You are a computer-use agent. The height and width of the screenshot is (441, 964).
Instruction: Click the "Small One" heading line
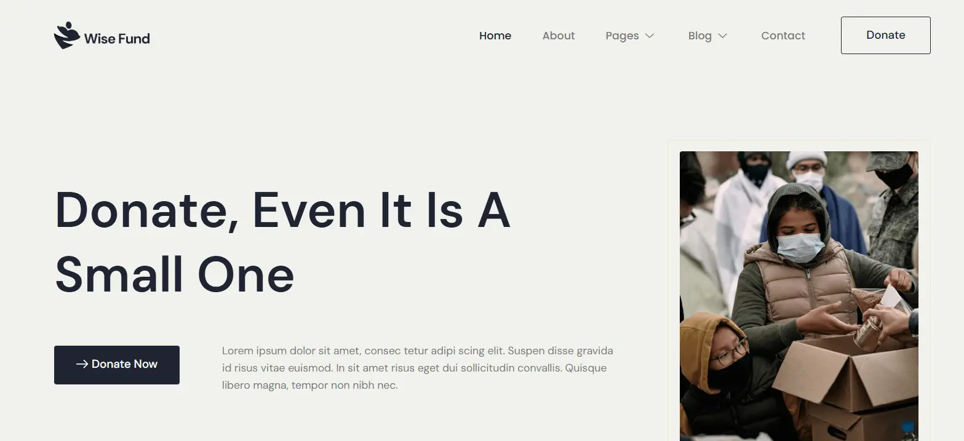click(x=175, y=274)
